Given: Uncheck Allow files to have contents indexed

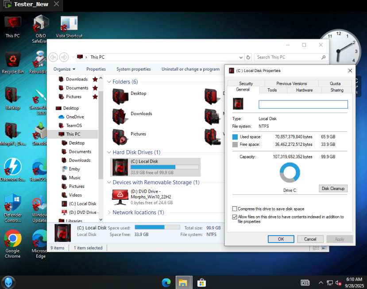Looking at the screenshot, I should coord(235,217).
